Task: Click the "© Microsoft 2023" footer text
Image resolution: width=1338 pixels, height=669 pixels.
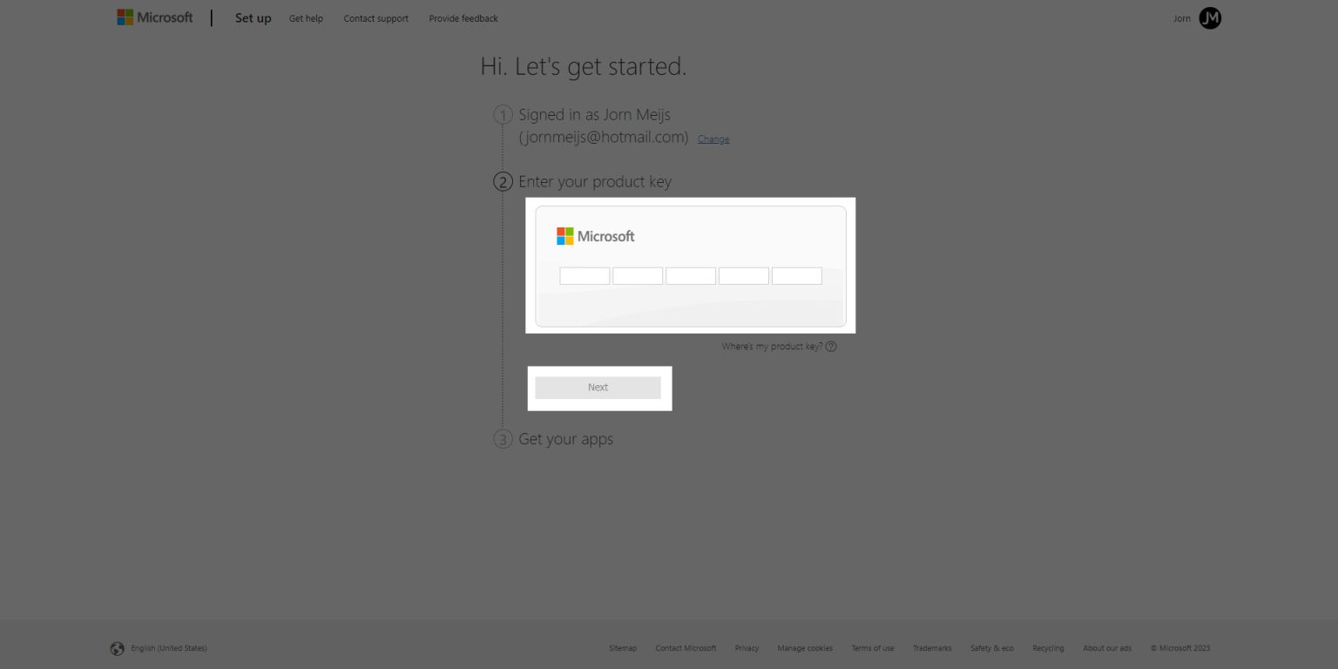Action: 1180,648
